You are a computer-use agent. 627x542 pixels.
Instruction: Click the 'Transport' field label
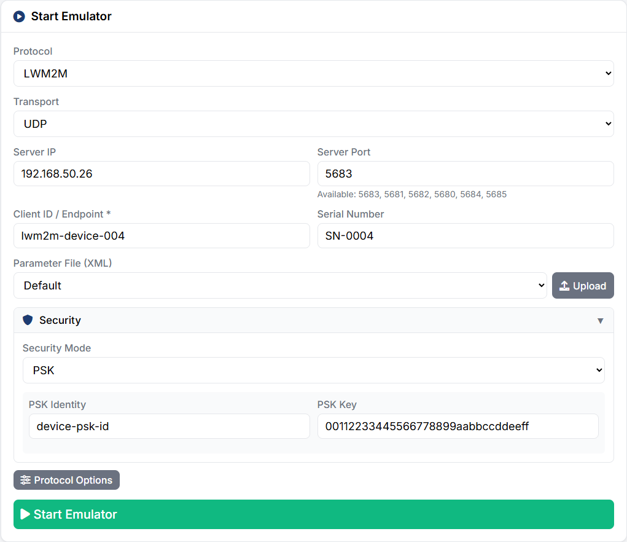click(36, 101)
